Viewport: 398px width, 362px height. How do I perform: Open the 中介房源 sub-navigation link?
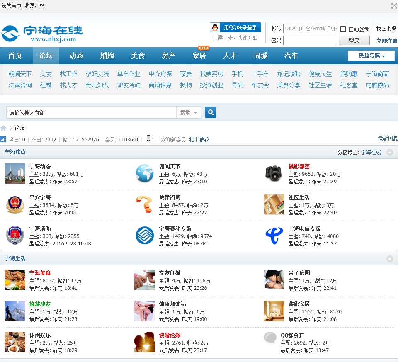coord(160,74)
